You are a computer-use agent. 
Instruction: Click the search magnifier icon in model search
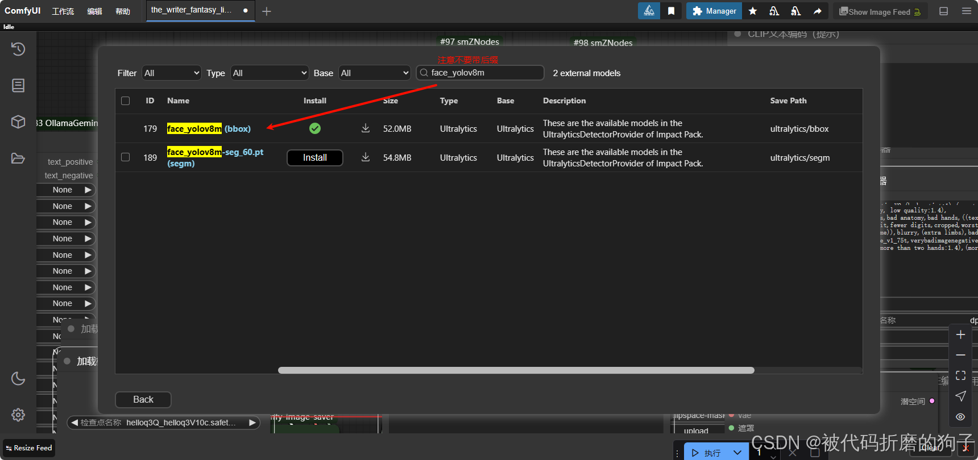424,73
